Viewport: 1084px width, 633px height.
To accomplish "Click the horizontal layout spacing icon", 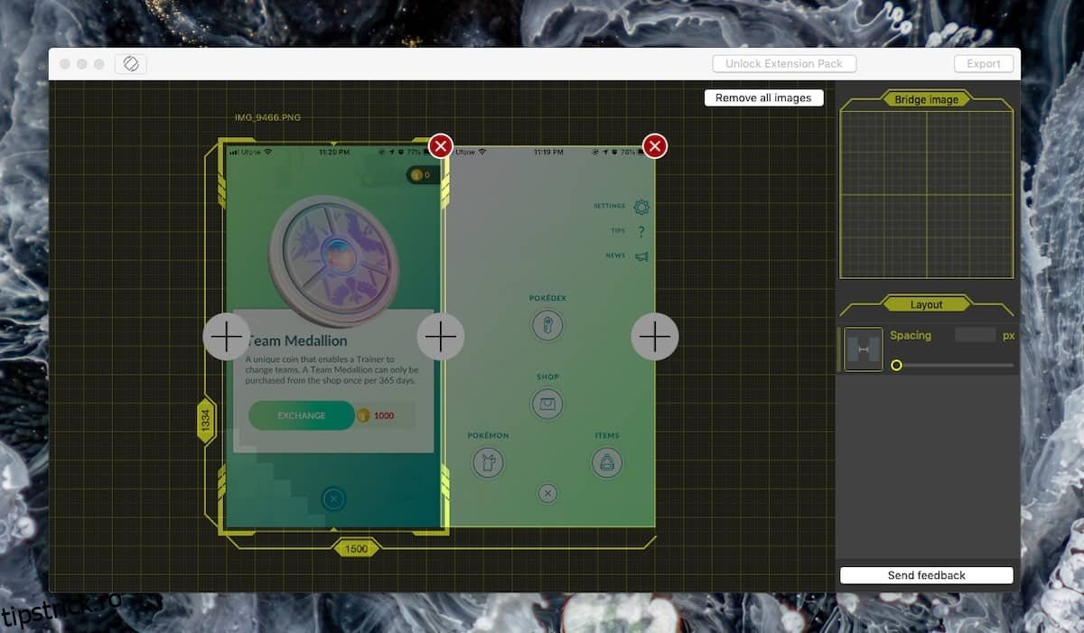I will [863, 349].
